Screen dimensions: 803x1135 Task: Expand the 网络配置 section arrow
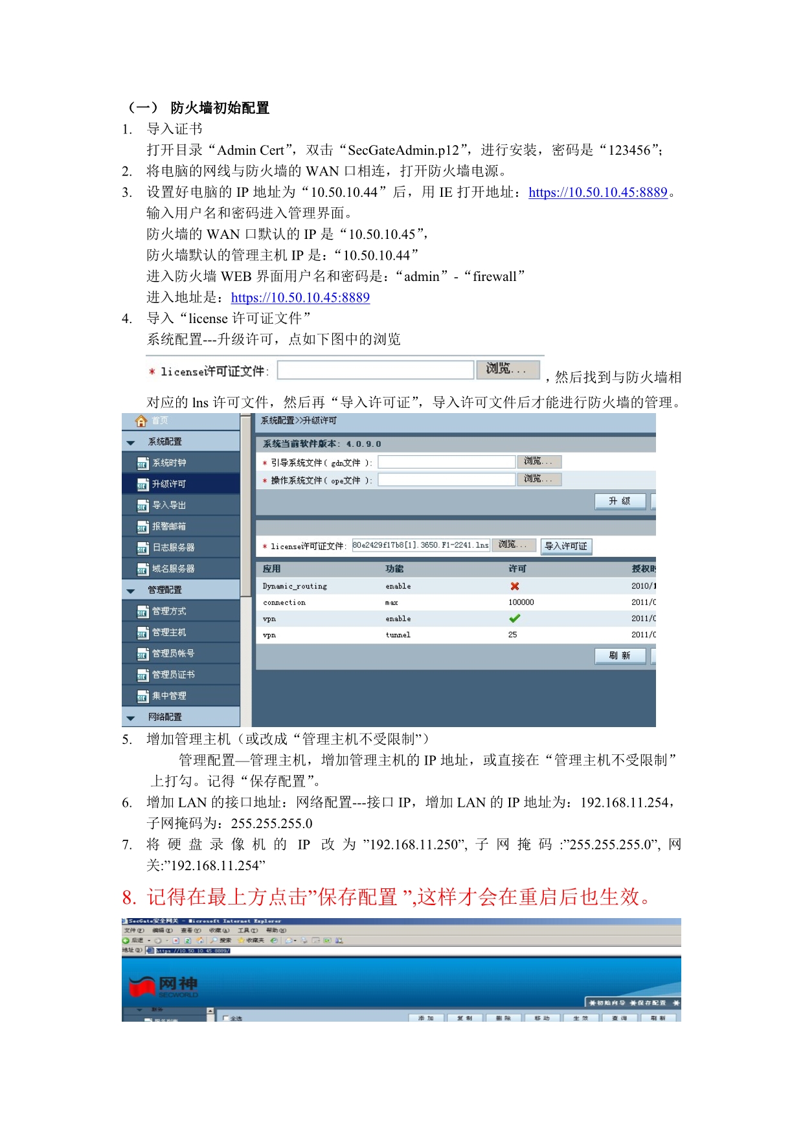[x=131, y=718]
